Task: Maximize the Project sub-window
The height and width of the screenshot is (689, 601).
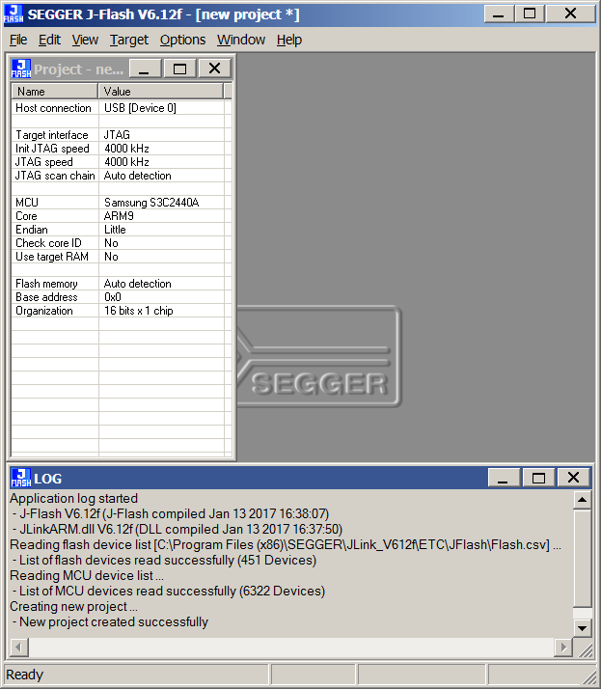Action: (x=179, y=69)
